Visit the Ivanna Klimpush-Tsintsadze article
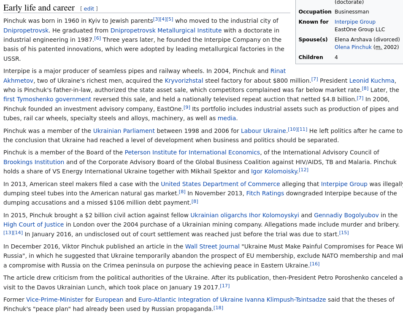The height and width of the screenshot is (316, 403). click(285, 300)
